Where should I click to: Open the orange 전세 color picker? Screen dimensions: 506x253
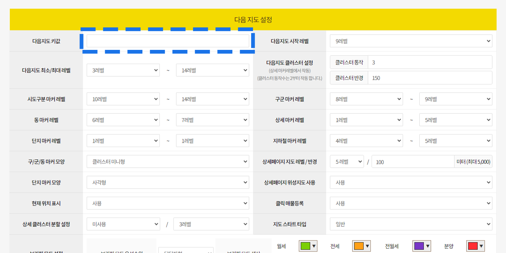coord(362,246)
